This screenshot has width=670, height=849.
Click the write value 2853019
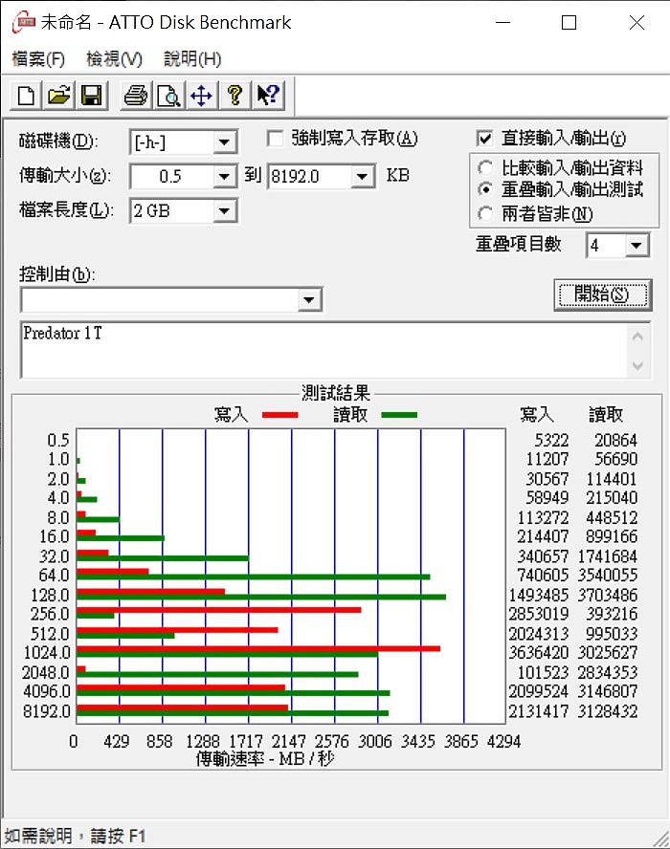tap(538, 614)
